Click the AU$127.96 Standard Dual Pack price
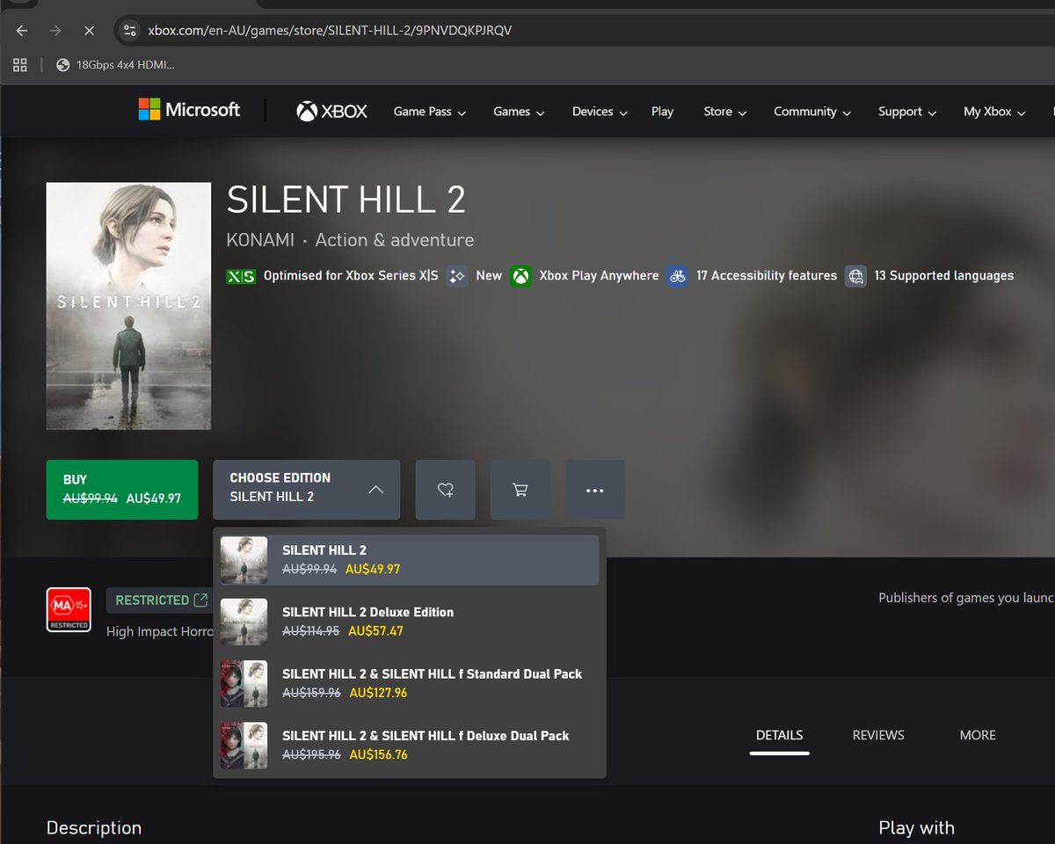The height and width of the screenshot is (844, 1055). tap(378, 693)
